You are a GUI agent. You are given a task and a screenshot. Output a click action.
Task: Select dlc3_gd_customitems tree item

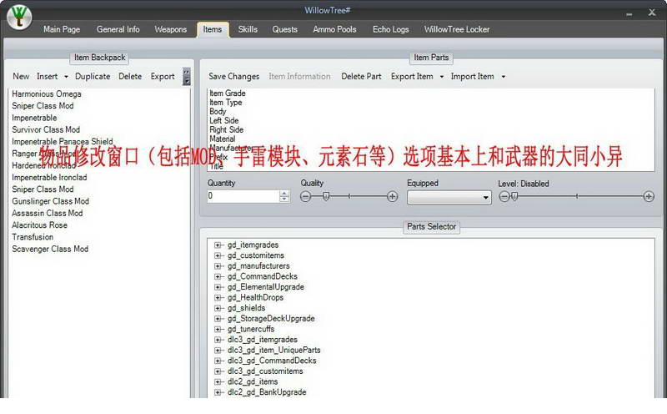[x=265, y=371]
